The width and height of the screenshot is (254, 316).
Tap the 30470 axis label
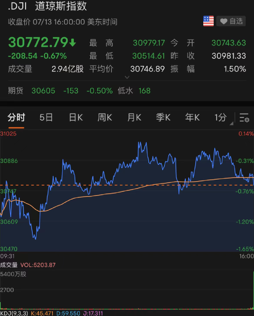point(9,249)
